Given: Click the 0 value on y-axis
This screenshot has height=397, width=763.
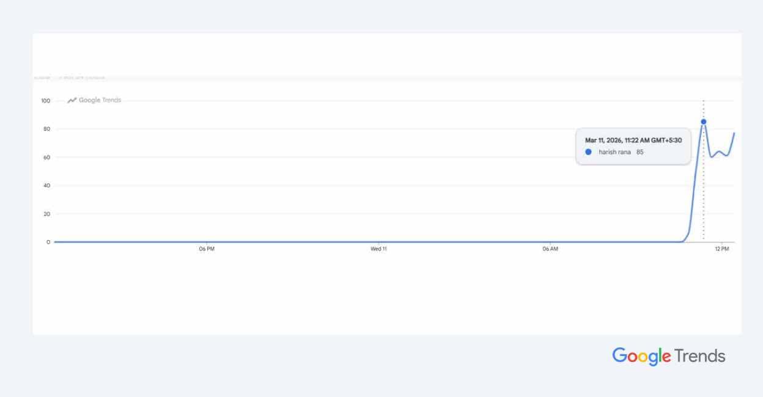Looking at the screenshot, I should click(48, 242).
